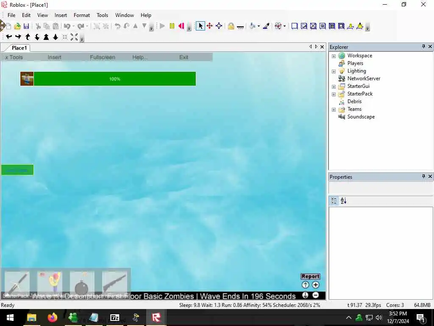Open camera toolbar overflow options
This screenshot has height=326, width=434.
pyautogui.click(x=82, y=39)
